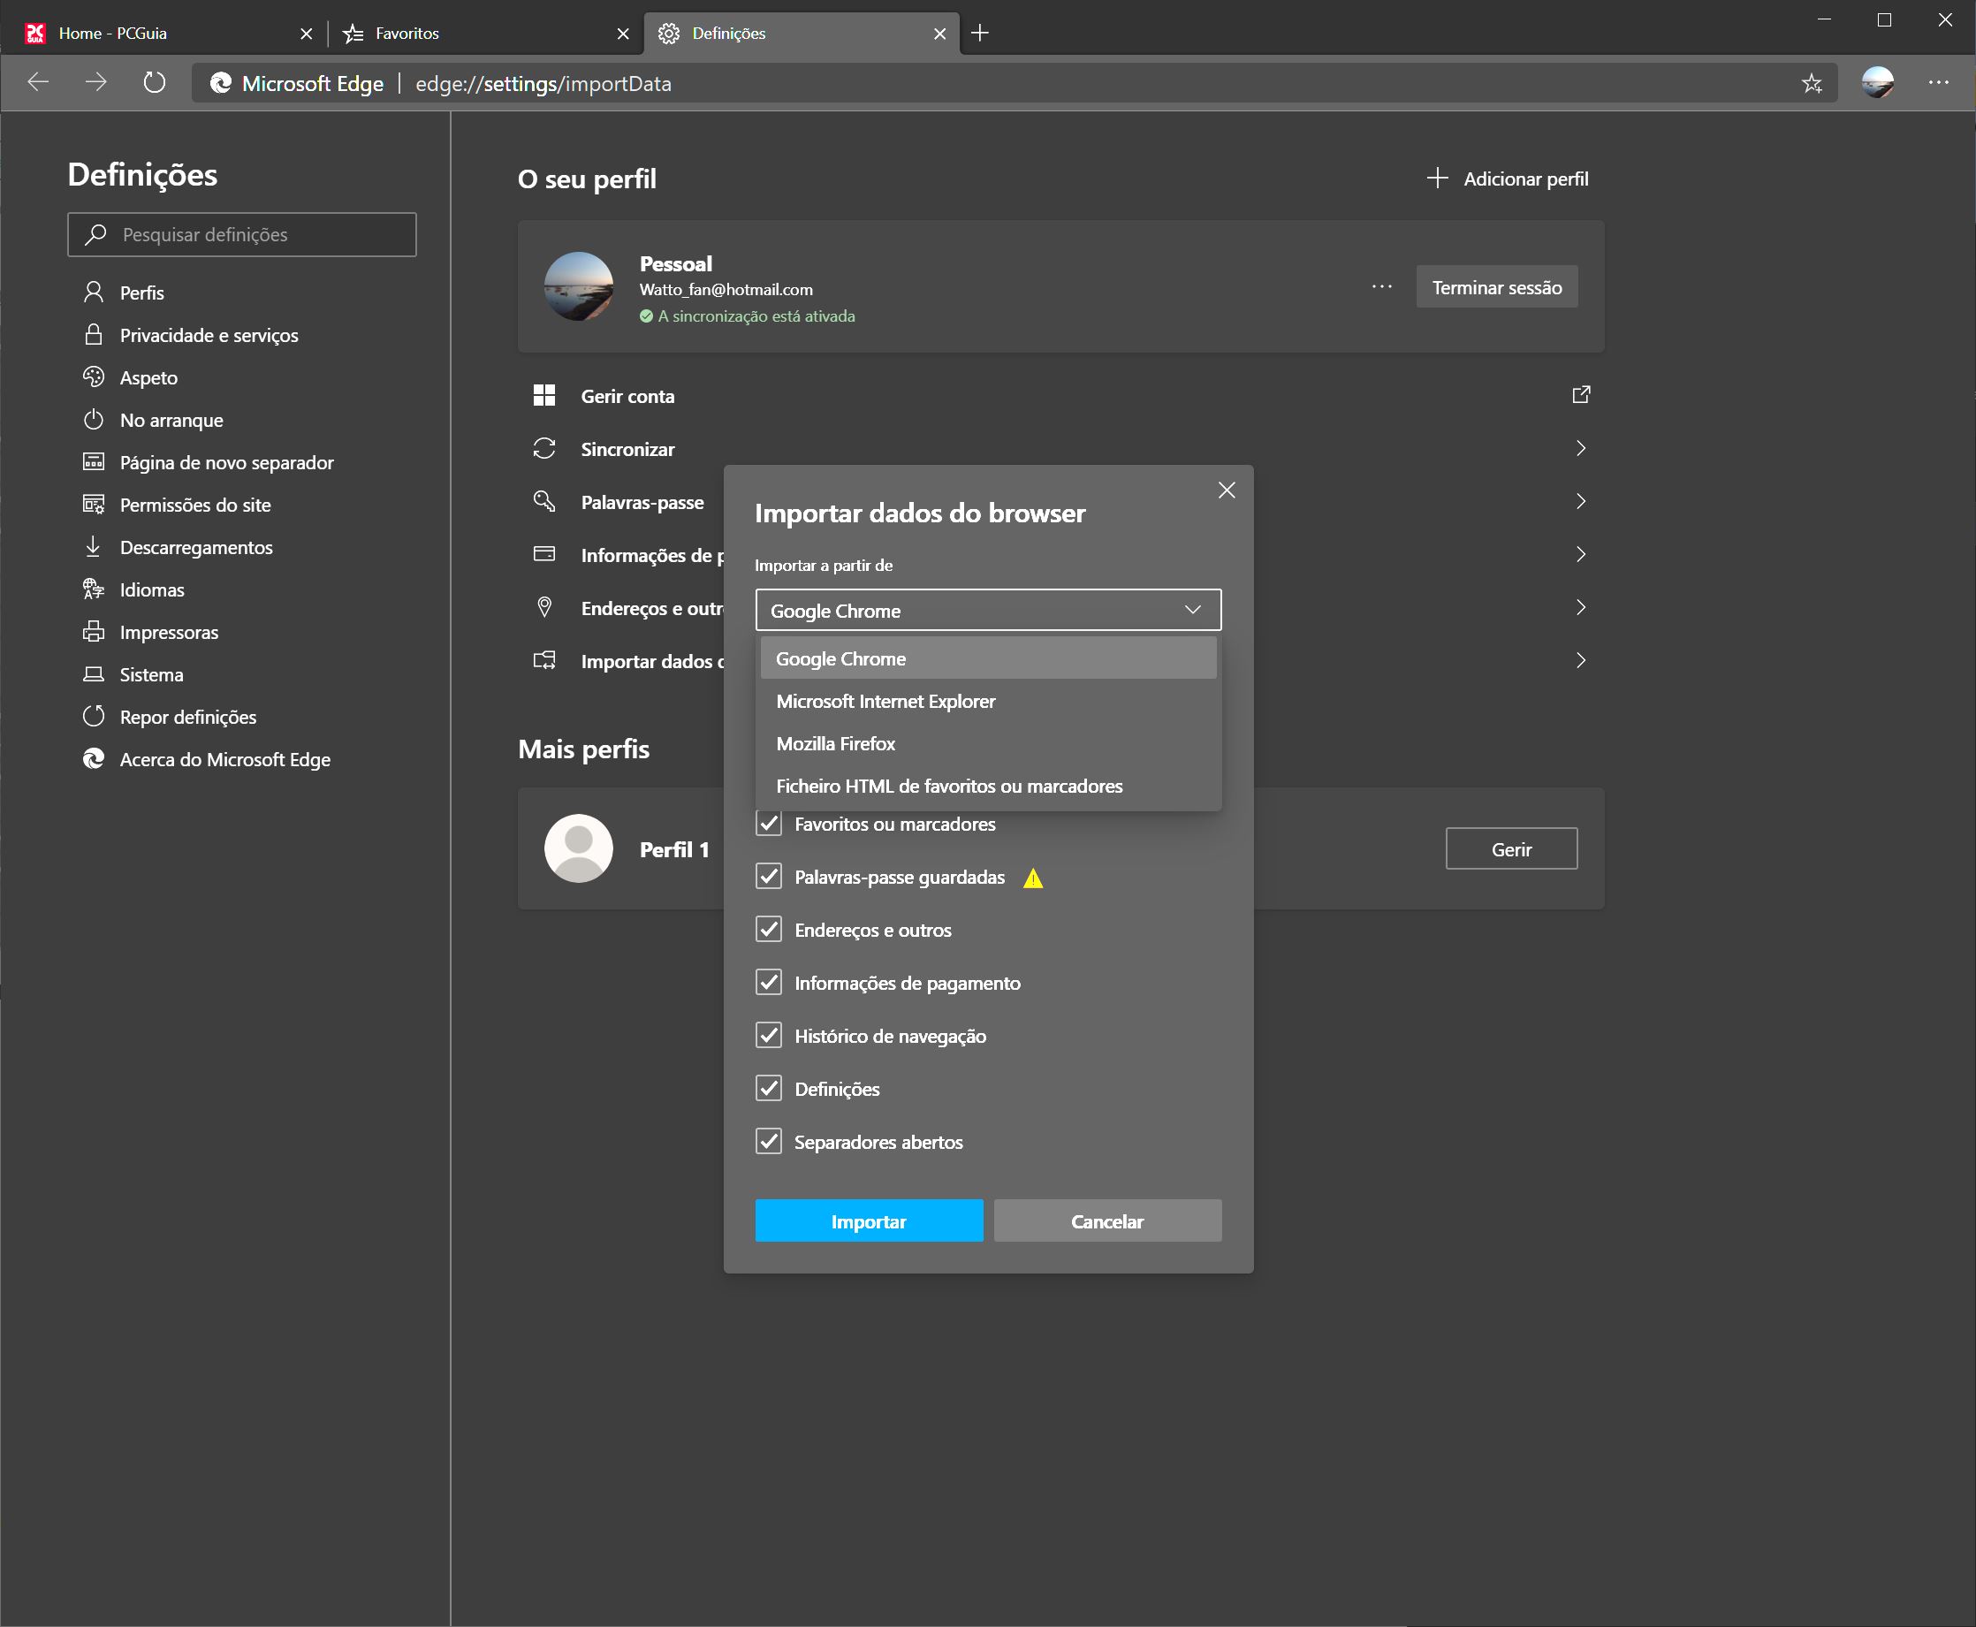Click the Descarregamentos download arrow icon
This screenshot has width=1976, height=1627.
tap(94, 546)
